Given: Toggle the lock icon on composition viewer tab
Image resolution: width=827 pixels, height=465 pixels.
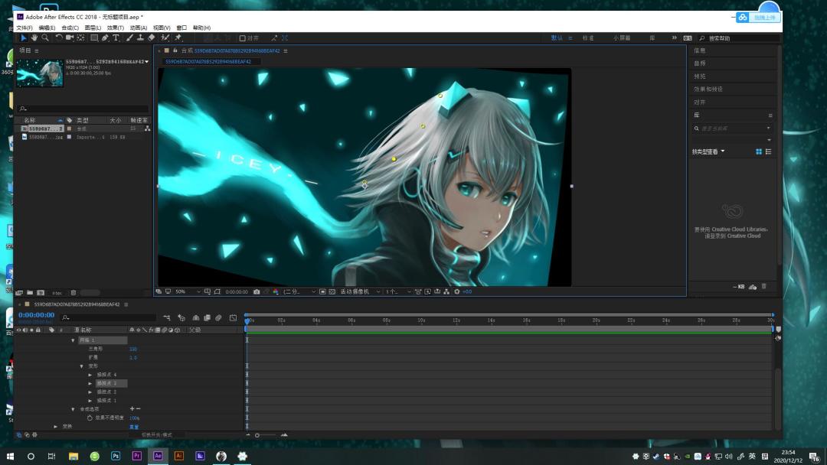Looking at the screenshot, I should (x=175, y=50).
